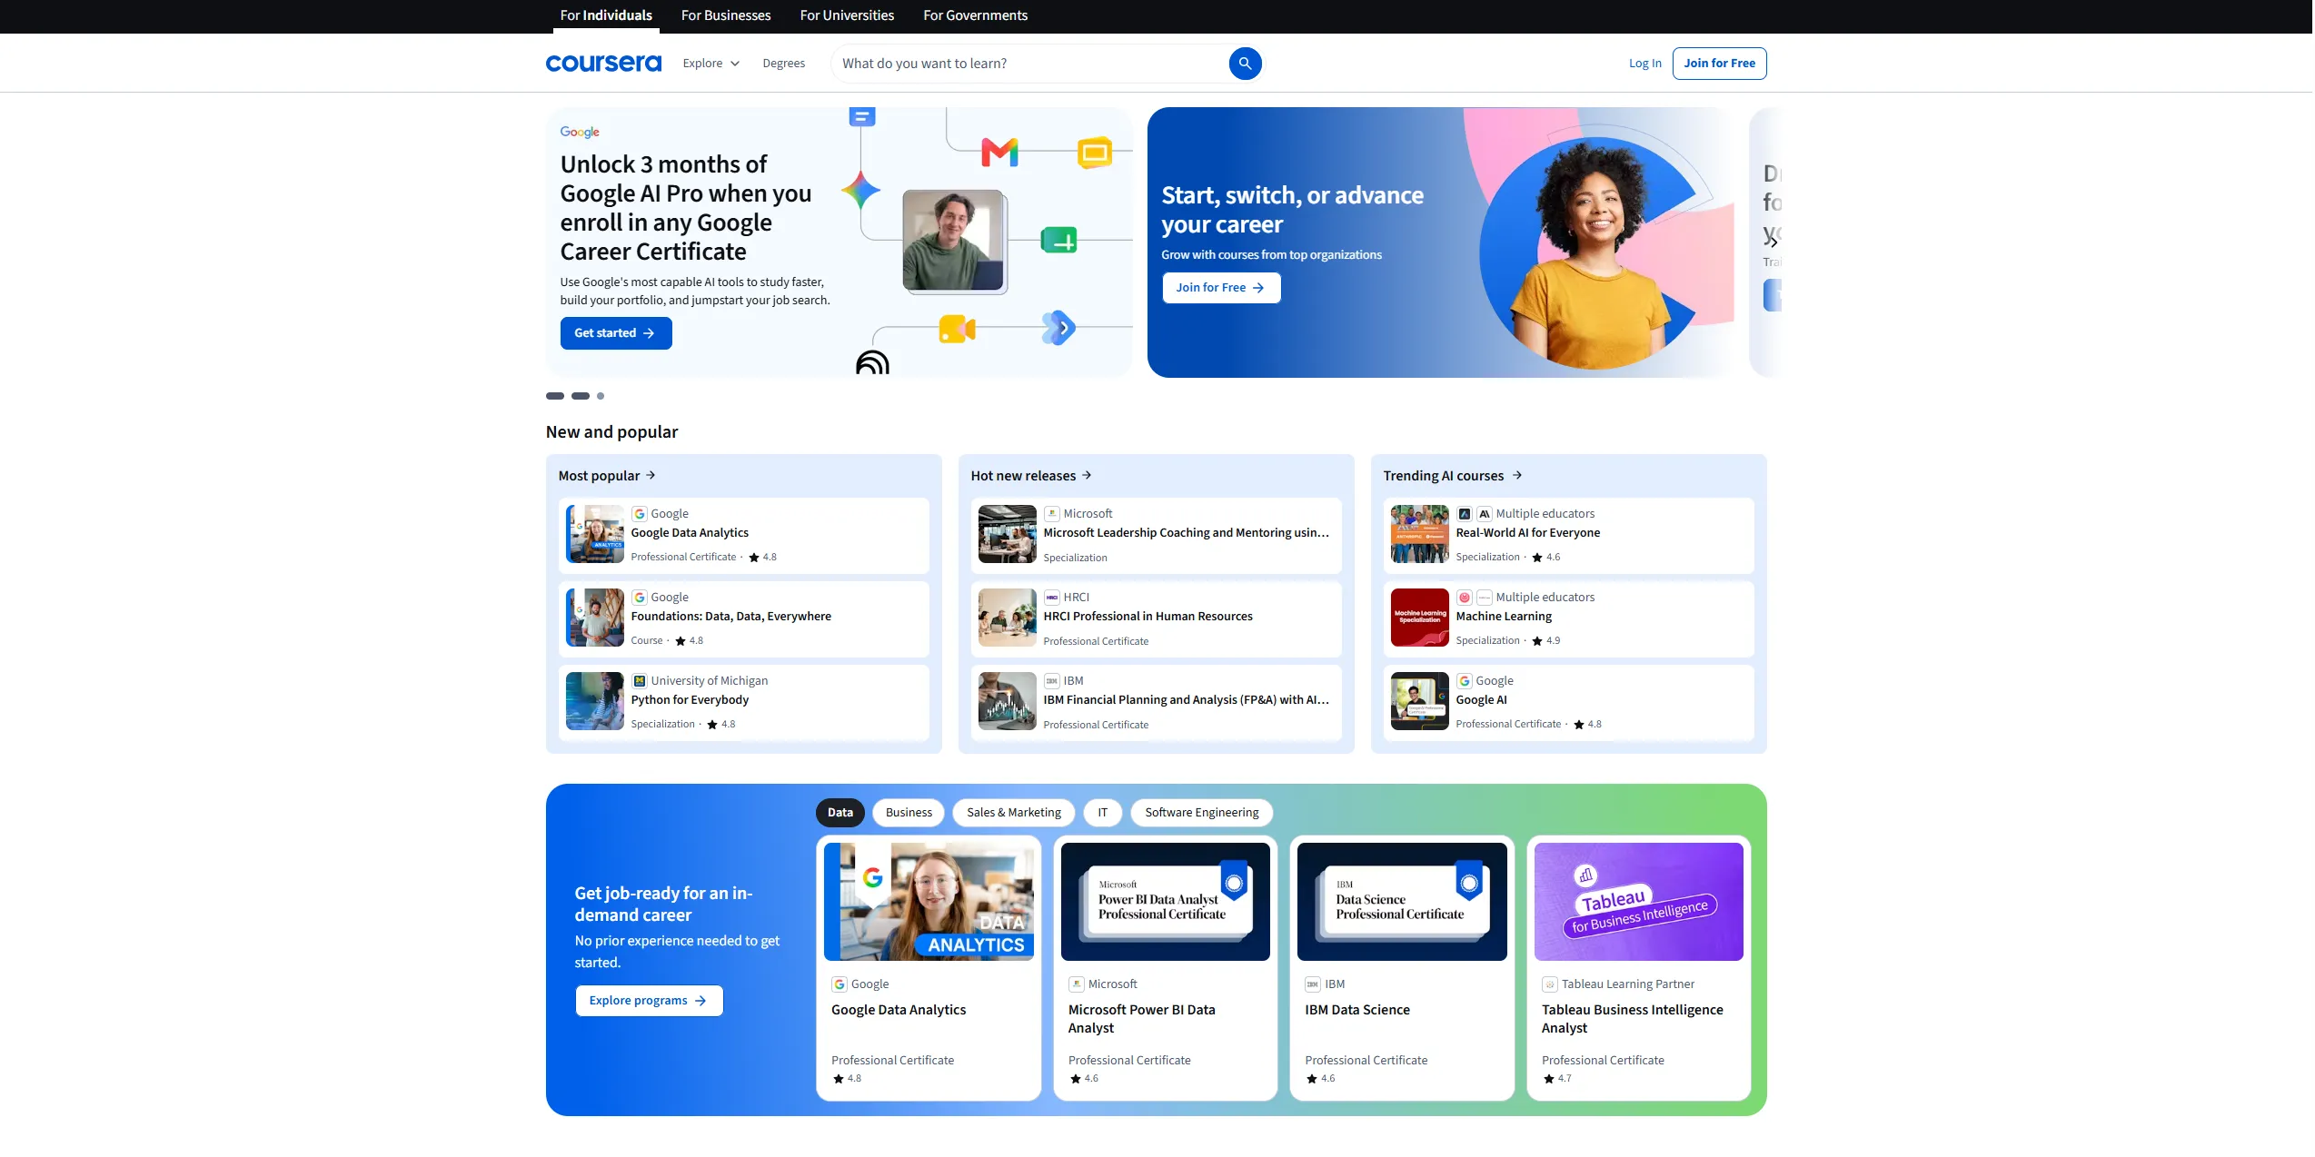This screenshot has height=1157, width=2315.
Task: Click IBM logo in Hot new releases row
Action: click(x=1052, y=681)
